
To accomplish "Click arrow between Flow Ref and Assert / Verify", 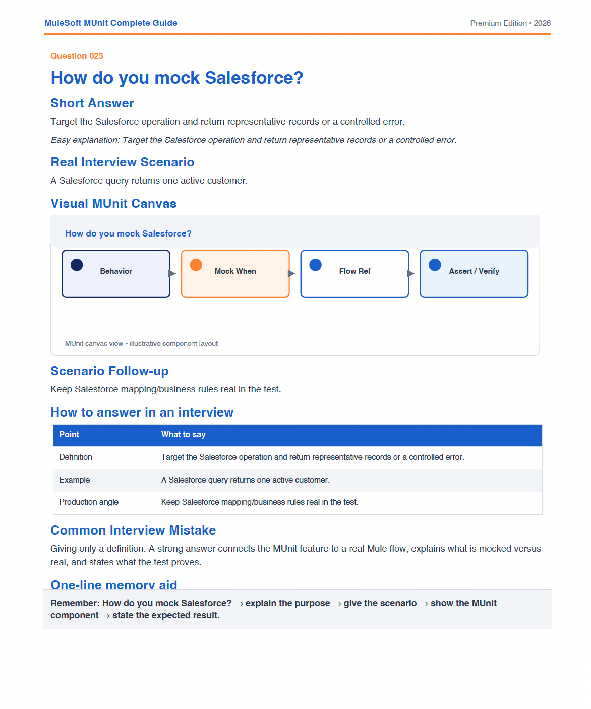I will [x=411, y=273].
